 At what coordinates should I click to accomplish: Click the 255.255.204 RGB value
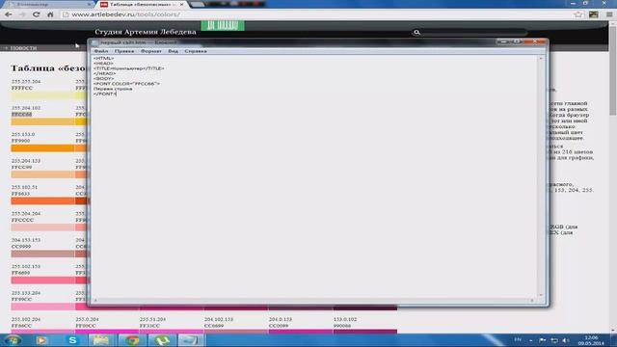(26, 81)
